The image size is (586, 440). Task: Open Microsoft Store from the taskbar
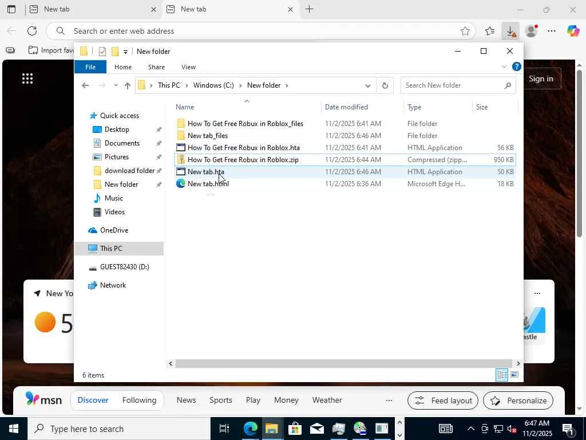(x=295, y=429)
